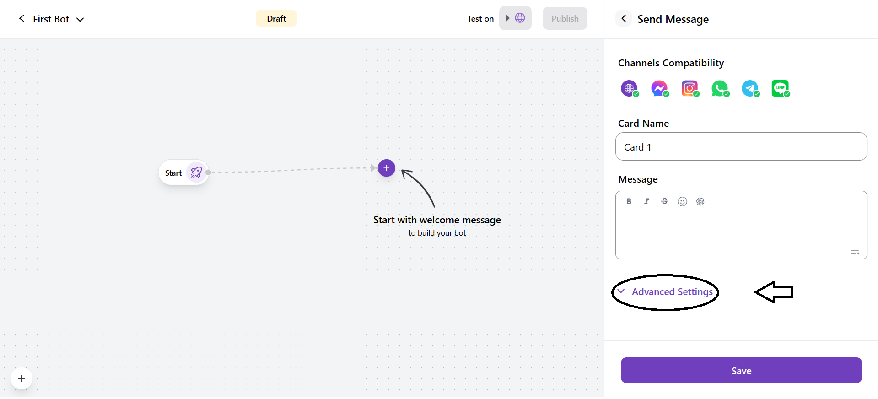Click the Test on web preview button
This screenshot has width=878, height=399.
point(515,18)
